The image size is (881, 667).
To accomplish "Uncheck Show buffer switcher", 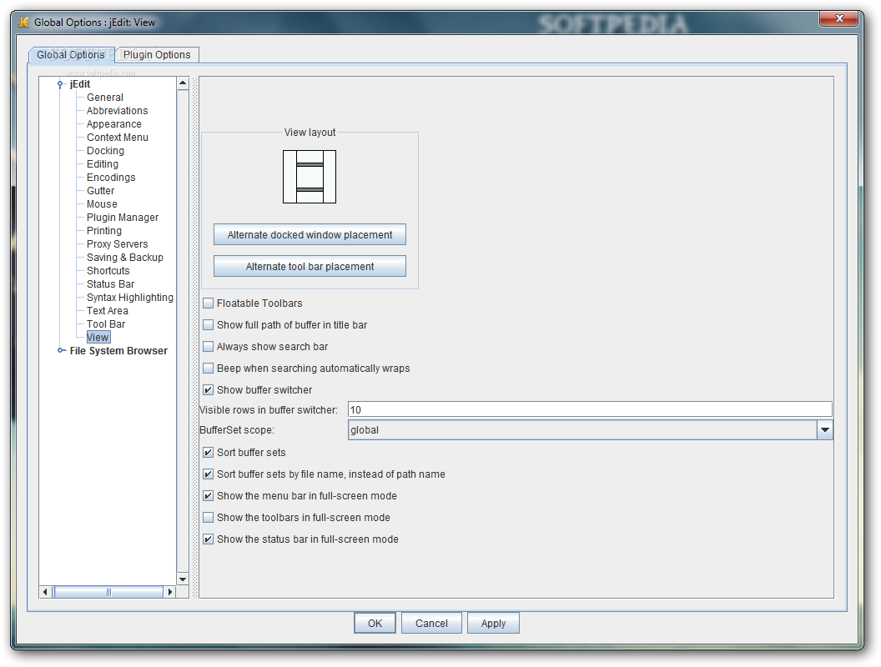I will 208,389.
